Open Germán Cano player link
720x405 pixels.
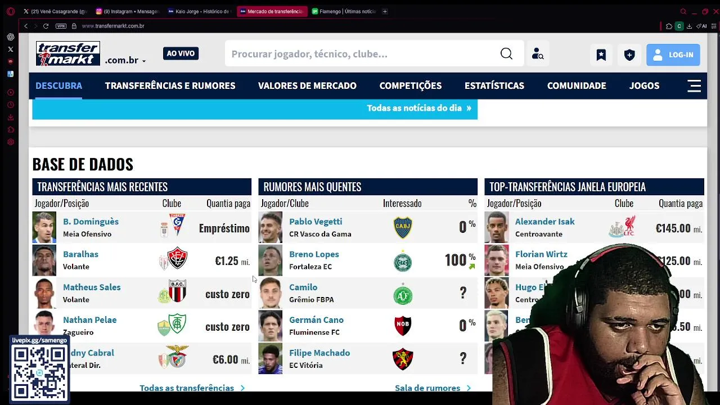coord(316,320)
